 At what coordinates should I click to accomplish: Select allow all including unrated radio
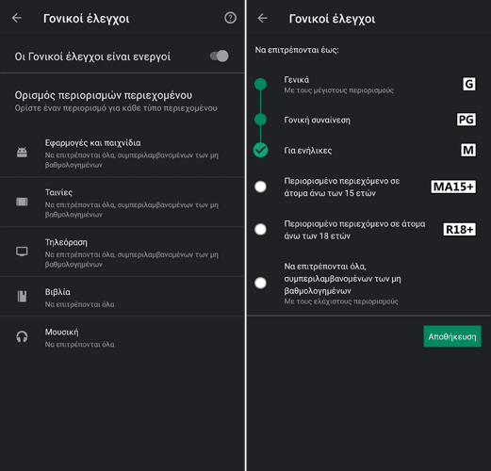[x=260, y=283]
